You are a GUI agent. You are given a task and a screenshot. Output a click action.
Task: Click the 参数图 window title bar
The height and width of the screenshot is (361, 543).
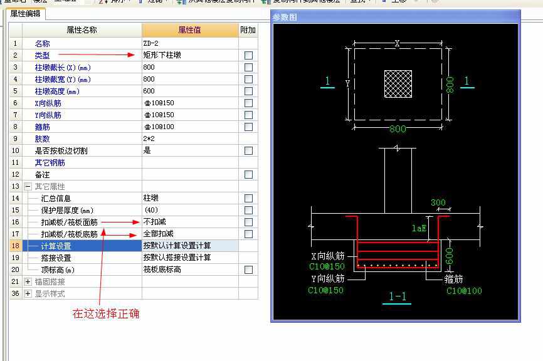[396, 17]
